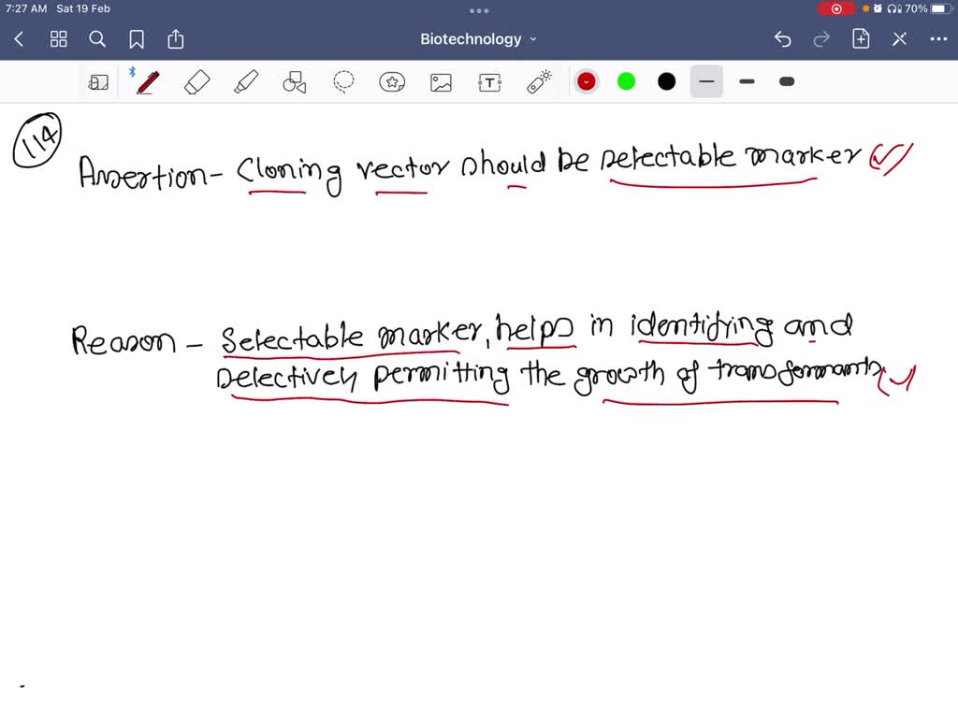Activate the lasso selection tool
This screenshot has height=718, width=958.
point(342,81)
